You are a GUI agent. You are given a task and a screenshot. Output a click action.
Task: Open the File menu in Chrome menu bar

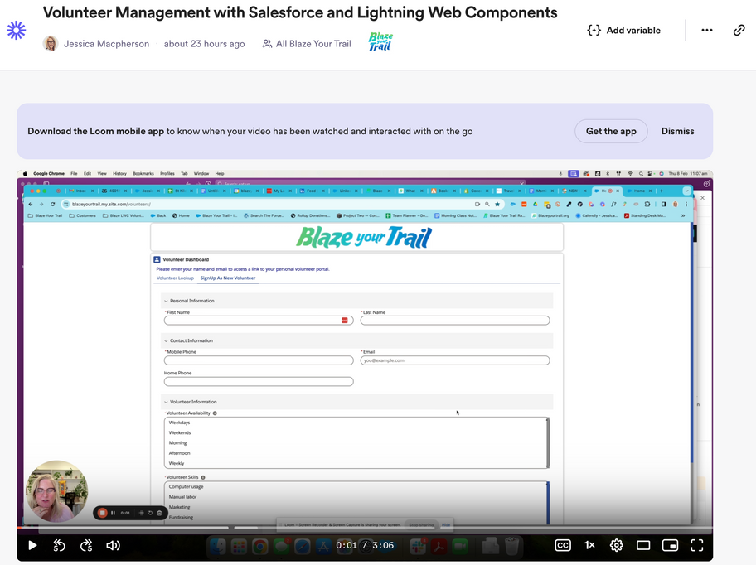74,173
